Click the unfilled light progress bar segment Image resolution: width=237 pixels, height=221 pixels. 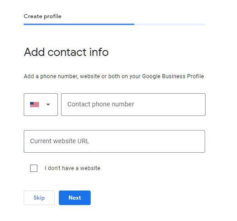coord(170,24)
